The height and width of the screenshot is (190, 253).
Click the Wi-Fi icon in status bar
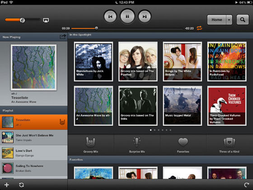tap(11, 2)
